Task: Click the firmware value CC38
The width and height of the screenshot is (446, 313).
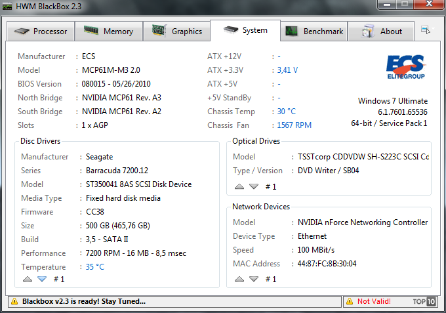Action: (95, 212)
